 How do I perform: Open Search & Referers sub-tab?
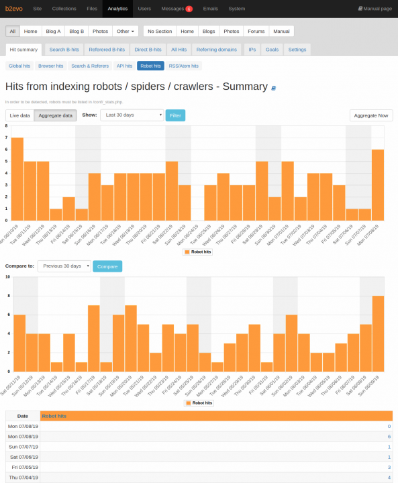click(90, 66)
